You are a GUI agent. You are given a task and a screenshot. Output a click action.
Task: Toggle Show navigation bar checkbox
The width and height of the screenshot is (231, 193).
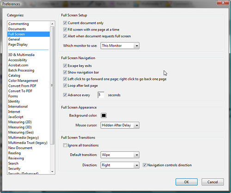[x=65, y=72]
